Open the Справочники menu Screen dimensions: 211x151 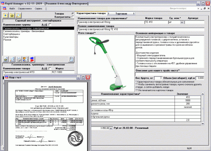[25, 8]
